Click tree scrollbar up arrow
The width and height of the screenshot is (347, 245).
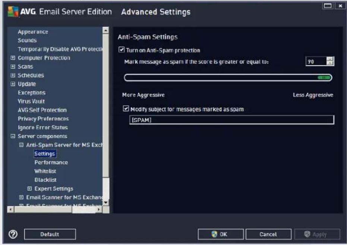click(x=106, y=30)
